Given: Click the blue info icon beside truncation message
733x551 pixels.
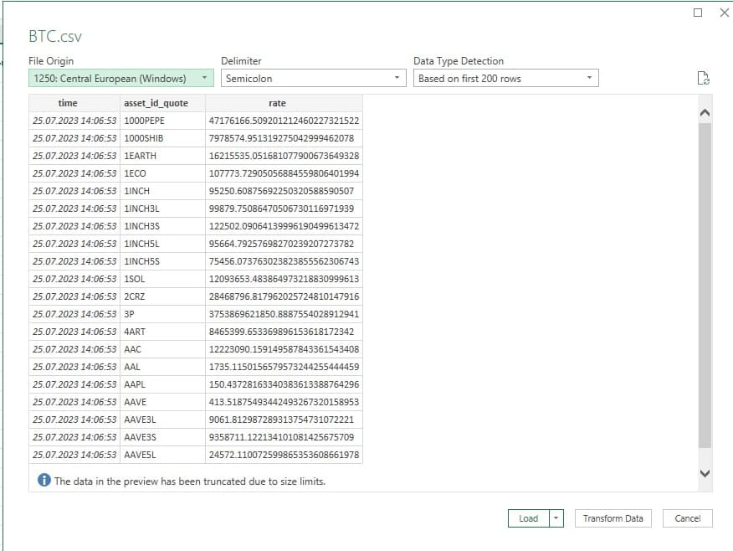Looking at the screenshot, I should tap(44, 480).
